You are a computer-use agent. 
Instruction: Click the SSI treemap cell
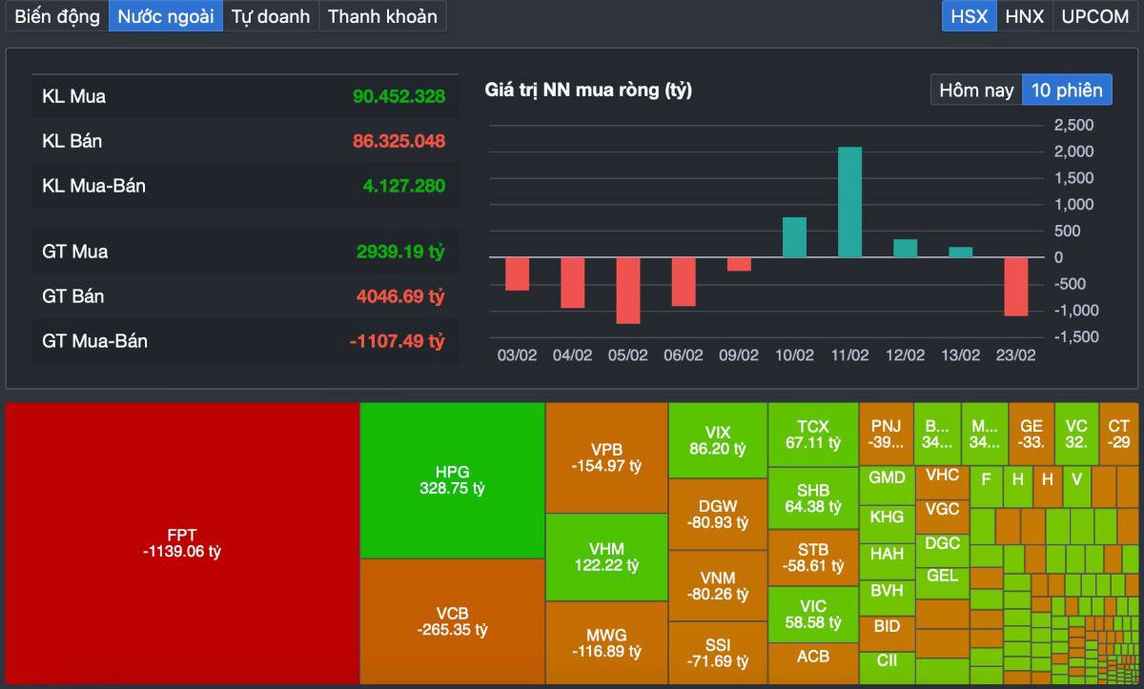tap(718, 653)
